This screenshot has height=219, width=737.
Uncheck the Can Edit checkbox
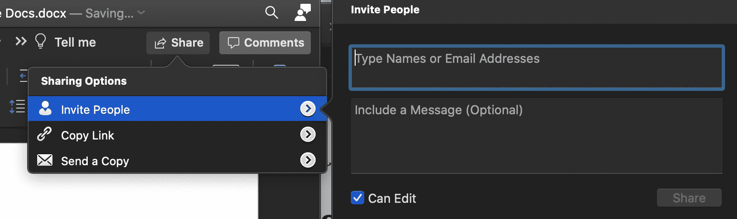coord(357,198)
